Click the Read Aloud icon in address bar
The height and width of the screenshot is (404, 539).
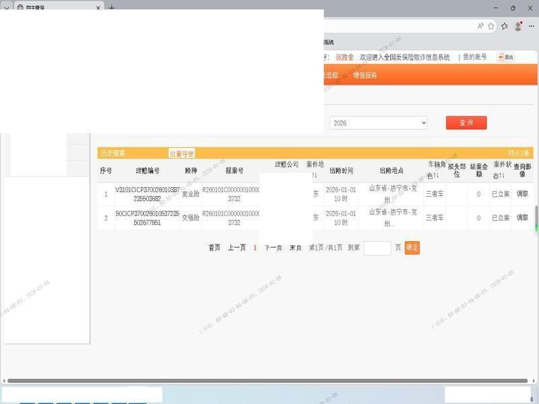point(480,26)
